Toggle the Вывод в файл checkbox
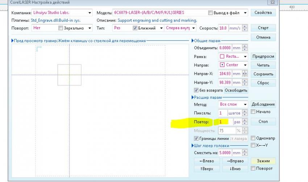 pyautogui.click(x=211, y=13)
